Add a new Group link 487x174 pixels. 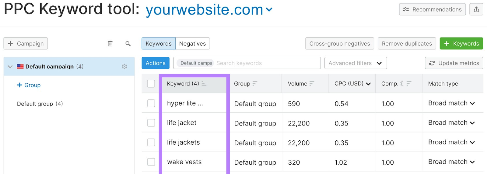point(29,85)
